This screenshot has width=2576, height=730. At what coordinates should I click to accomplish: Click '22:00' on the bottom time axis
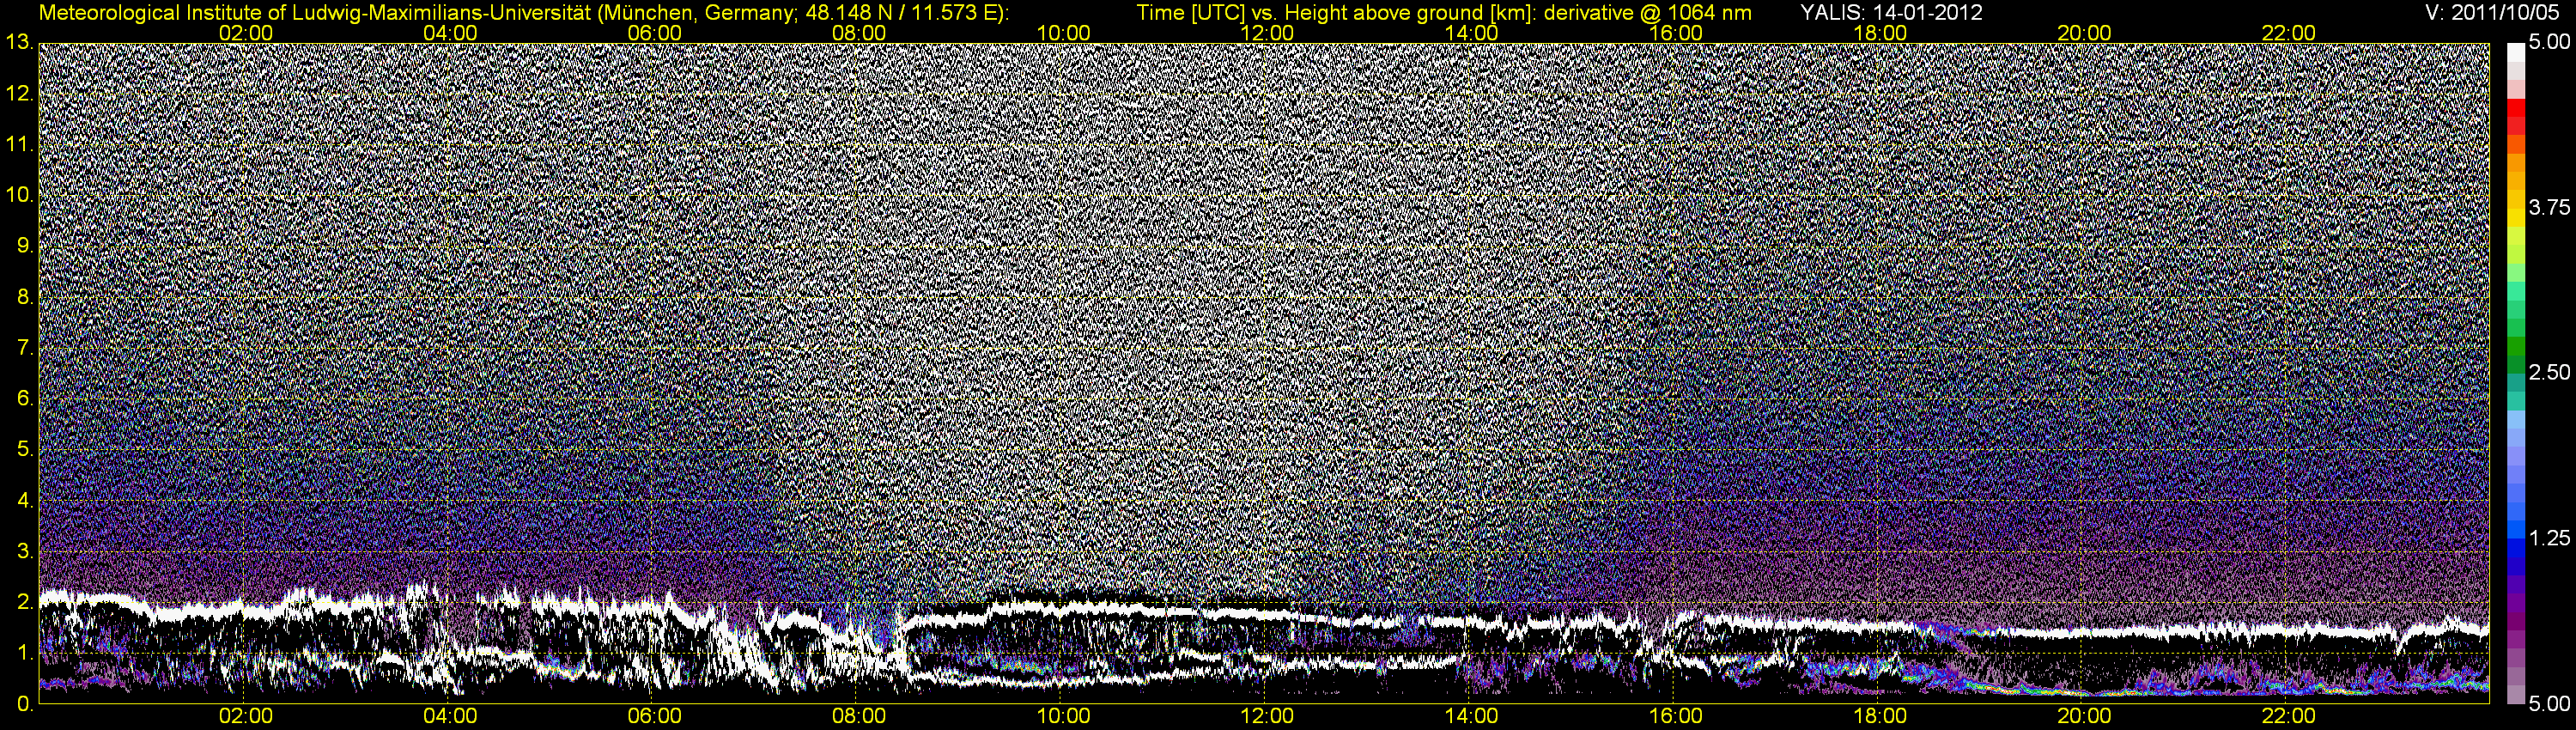pos(2288,716)
